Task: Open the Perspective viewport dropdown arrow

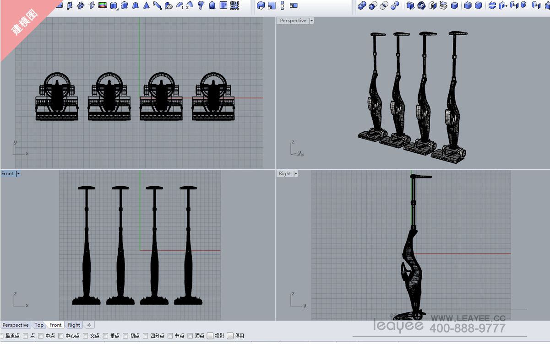Action: [311, 21]
